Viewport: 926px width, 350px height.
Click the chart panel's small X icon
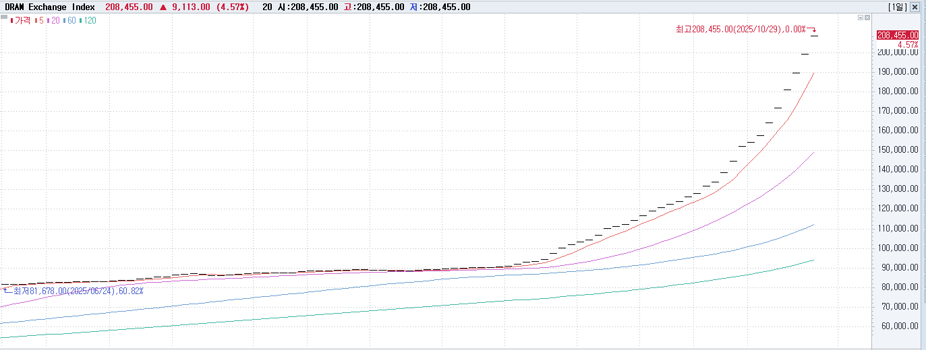867,17
